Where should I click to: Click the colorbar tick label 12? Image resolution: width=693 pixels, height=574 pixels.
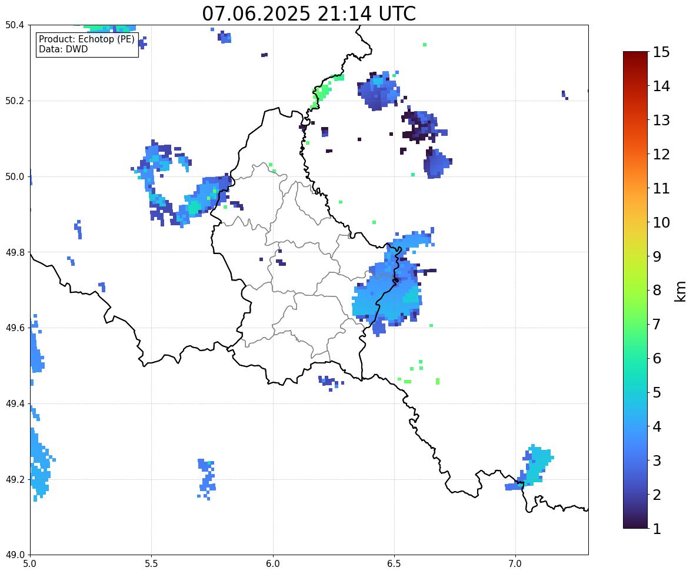click(x=661, y=154)
